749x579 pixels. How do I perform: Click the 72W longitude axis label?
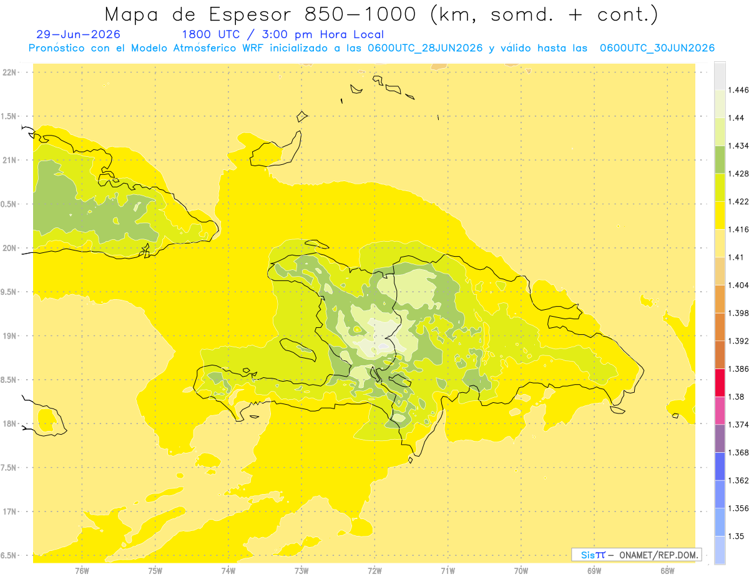coord(374,570)
